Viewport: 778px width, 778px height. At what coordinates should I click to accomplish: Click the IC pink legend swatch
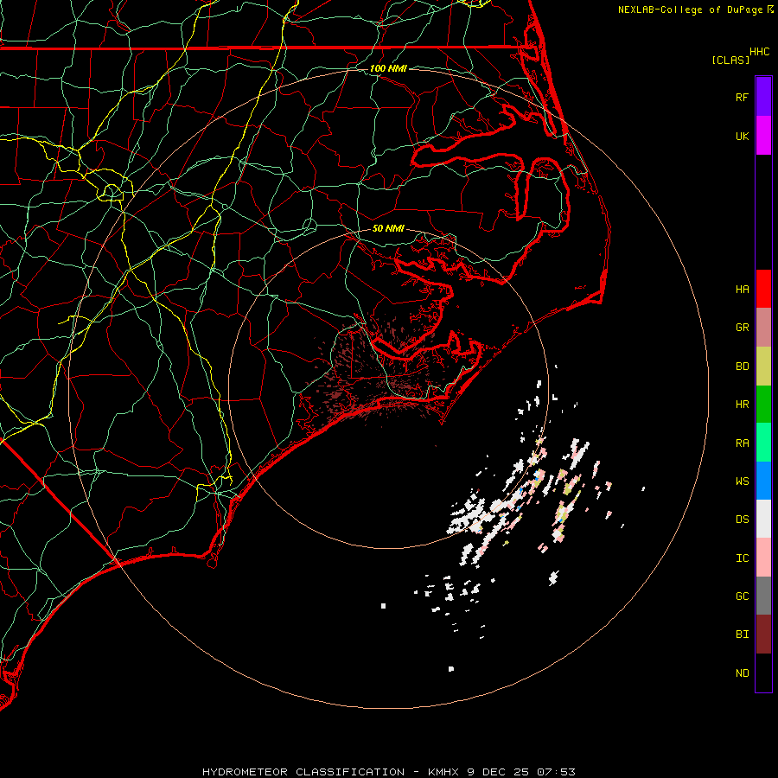point(763,558)
